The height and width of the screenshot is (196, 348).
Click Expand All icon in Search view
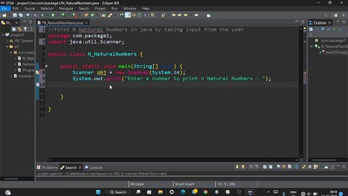pos(265,167)
